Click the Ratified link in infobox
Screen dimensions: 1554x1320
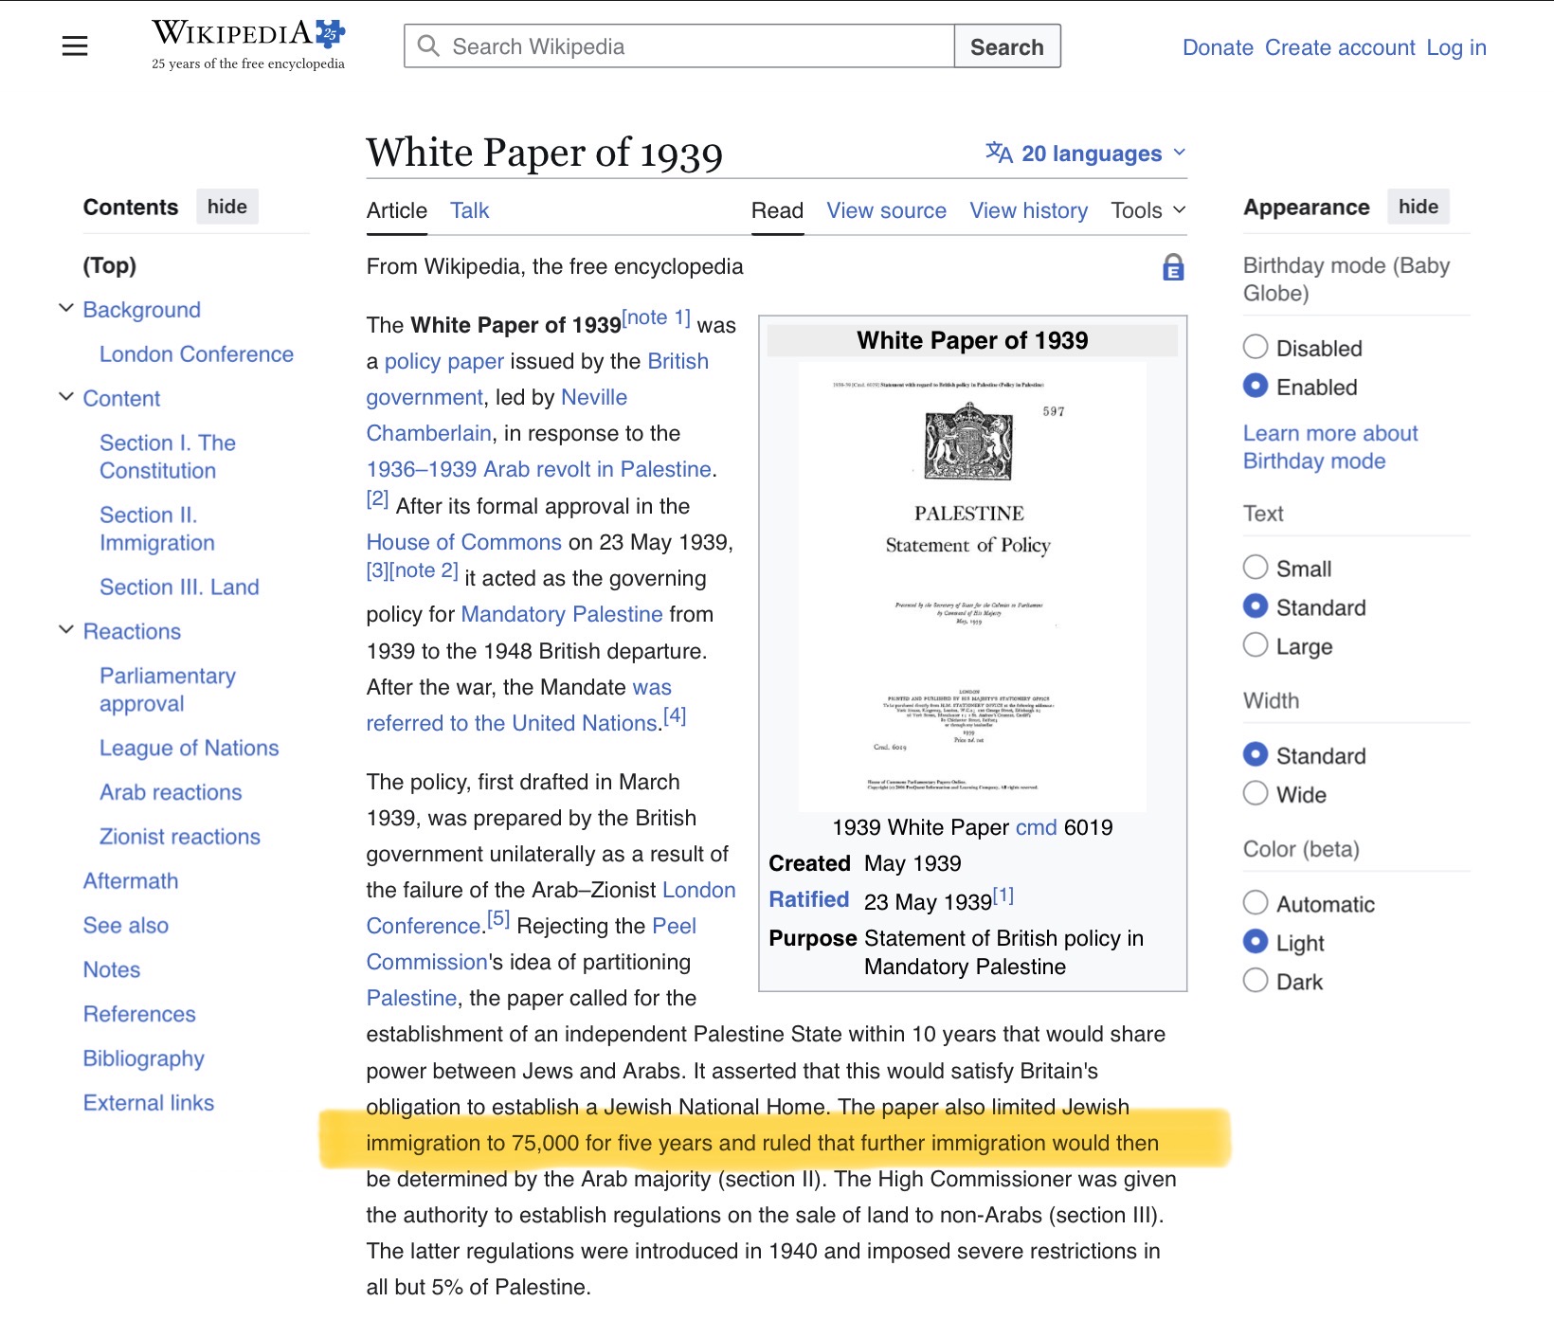tap(809, 899)
